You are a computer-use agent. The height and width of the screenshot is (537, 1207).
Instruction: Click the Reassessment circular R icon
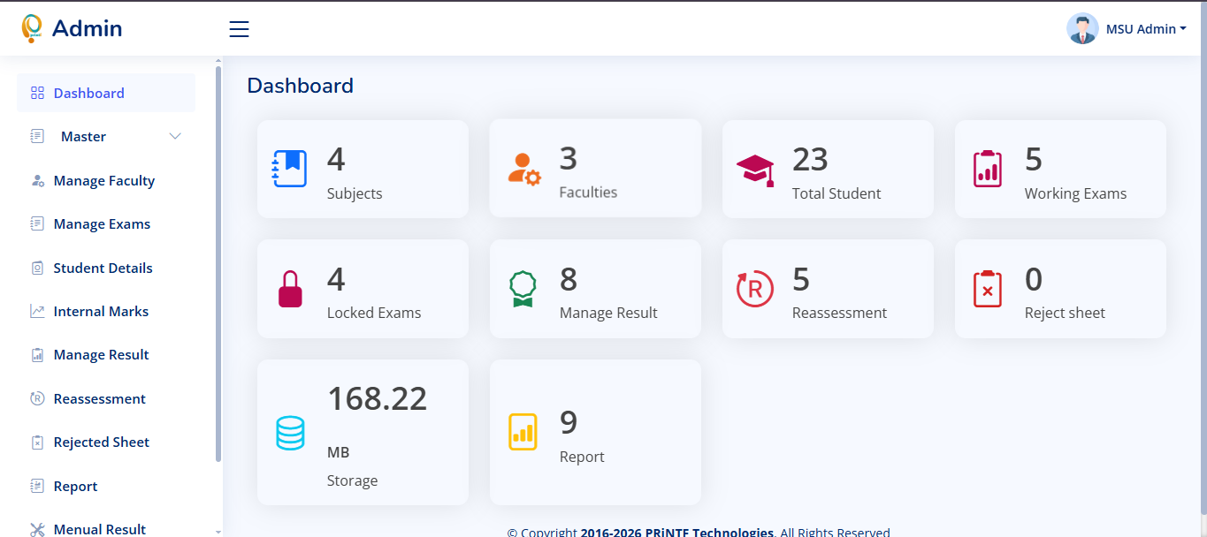click(755, 288)
